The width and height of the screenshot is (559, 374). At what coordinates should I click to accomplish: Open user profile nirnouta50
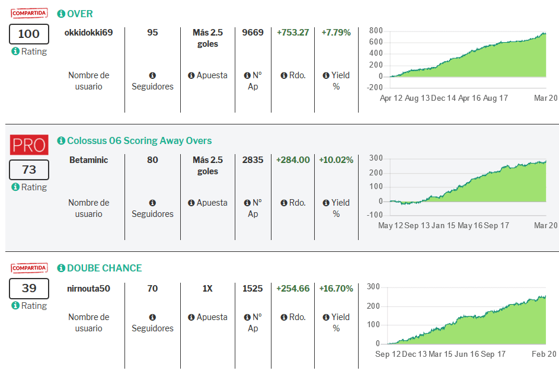[x=88, y=289]
